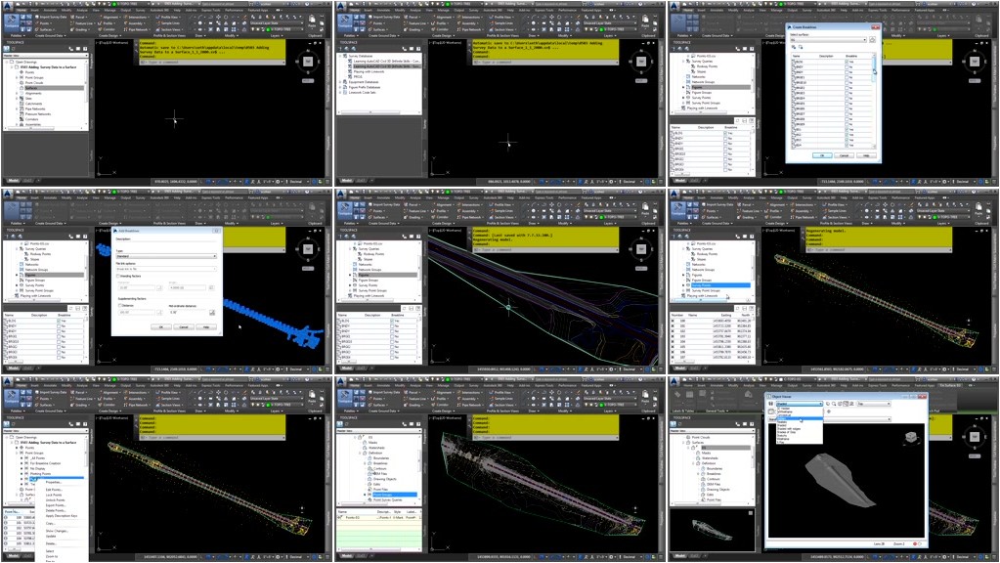Expand Create Ground Data panel above Surfaces tree

(49, 36)
